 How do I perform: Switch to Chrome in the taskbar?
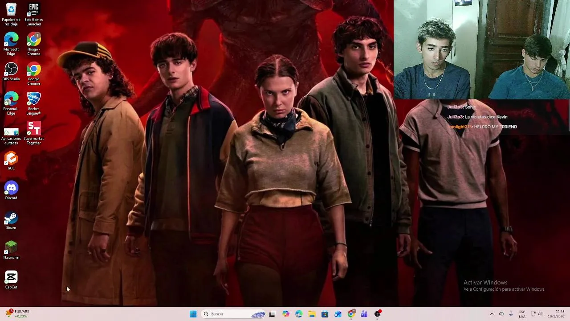351,314
